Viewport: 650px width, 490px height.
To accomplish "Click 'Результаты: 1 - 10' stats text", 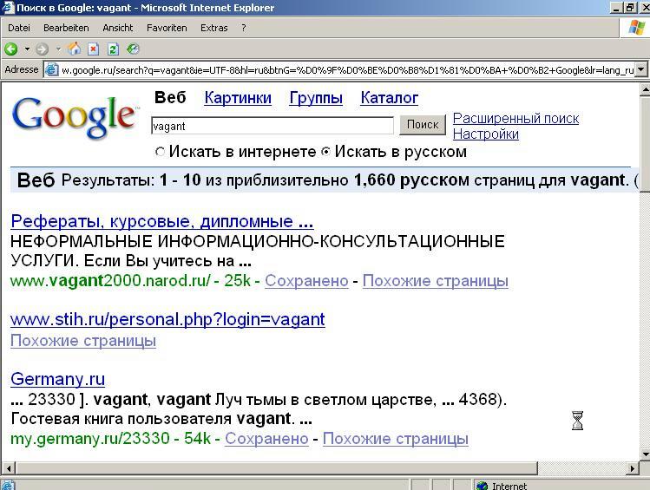I will (131, 180).
